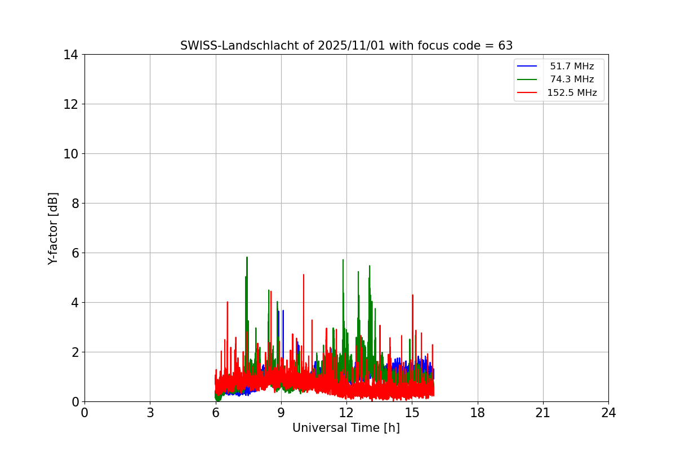Click the green line sample in legend
Screen dimensions: 676x451
pyautogui.click(x=527, y=79)
